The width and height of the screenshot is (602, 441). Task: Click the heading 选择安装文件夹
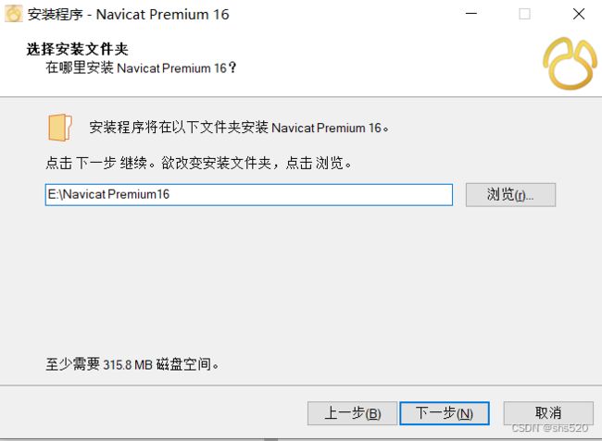tap(77, 49)
